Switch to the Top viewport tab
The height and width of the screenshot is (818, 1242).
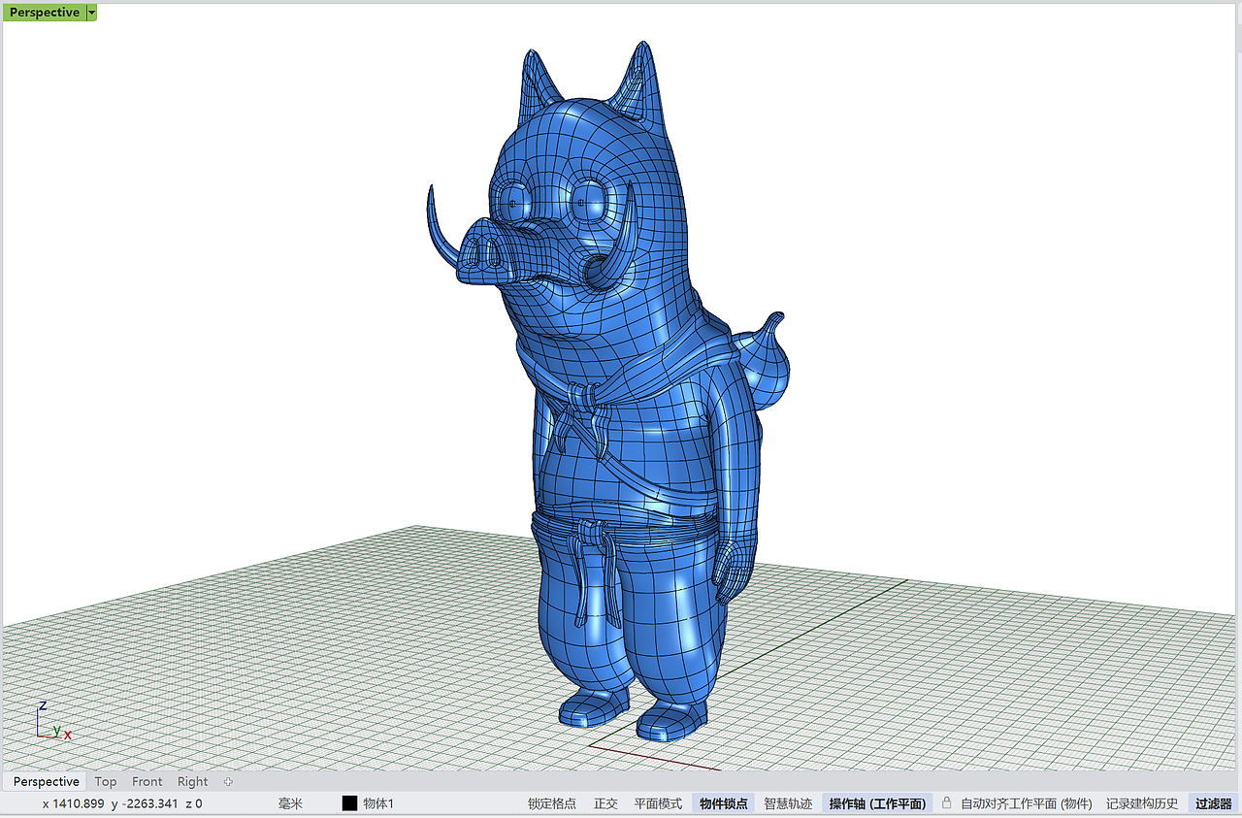click(106, 781)
